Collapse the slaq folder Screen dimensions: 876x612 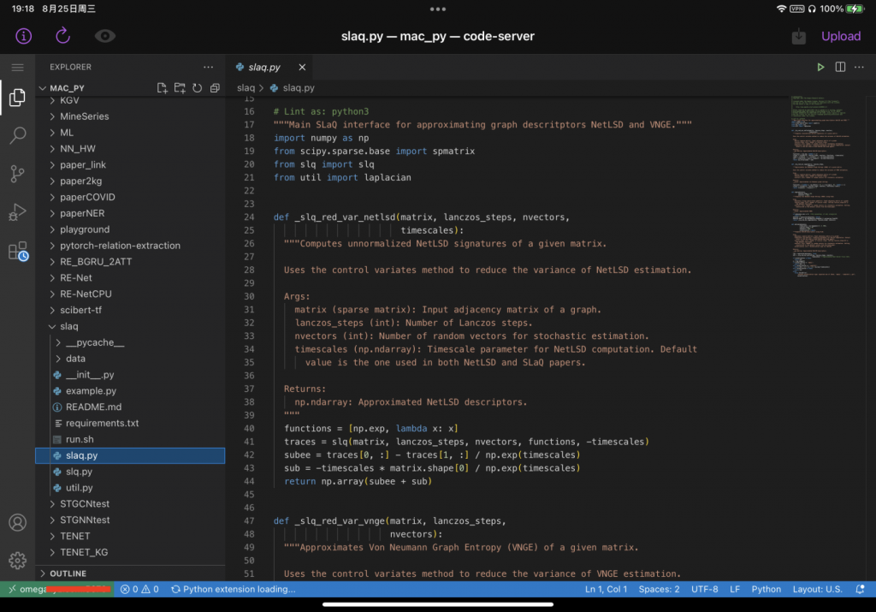click(x=68, y=326)
